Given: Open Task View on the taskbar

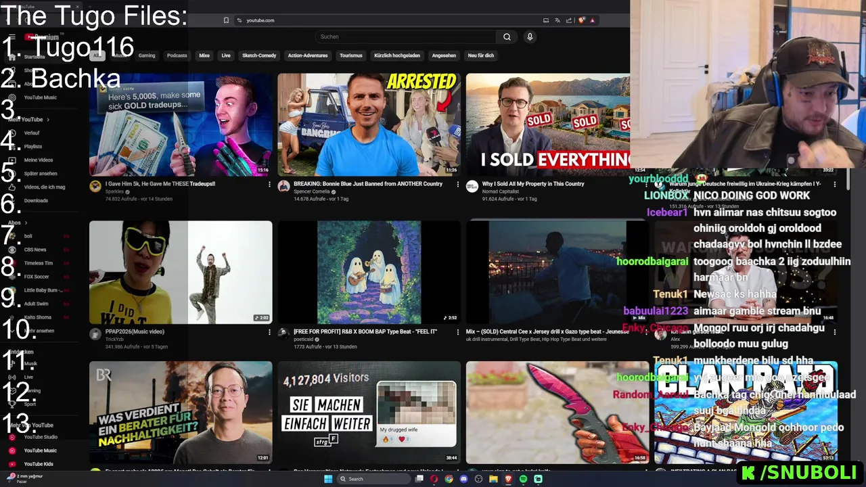Looking at the screenshot, I should [419, 479].
